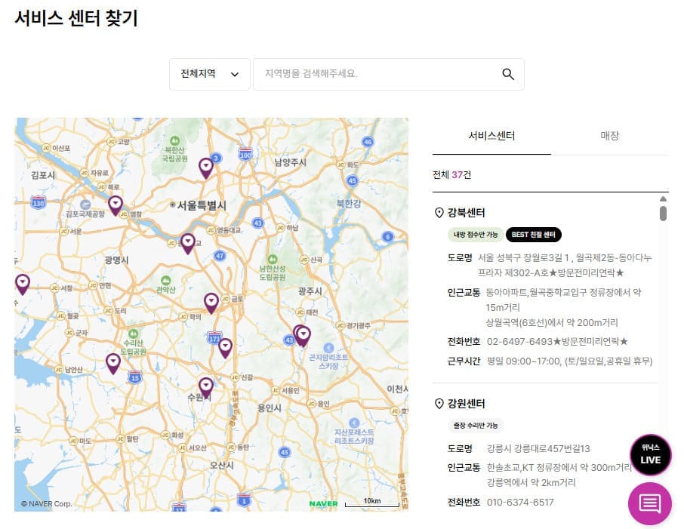Open the pink chat bubble icon

pos(650,504)
